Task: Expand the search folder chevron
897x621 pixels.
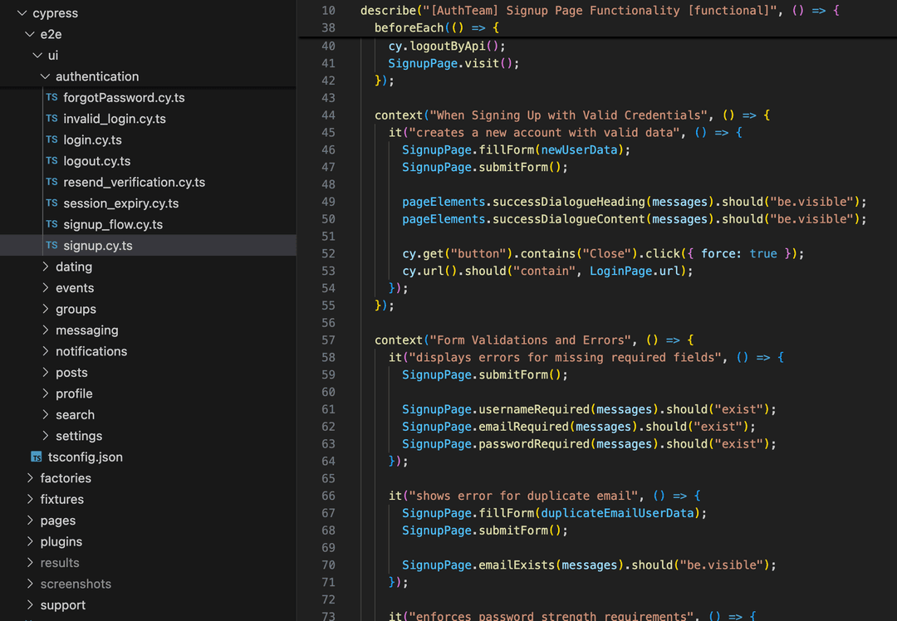Action: 45,414
